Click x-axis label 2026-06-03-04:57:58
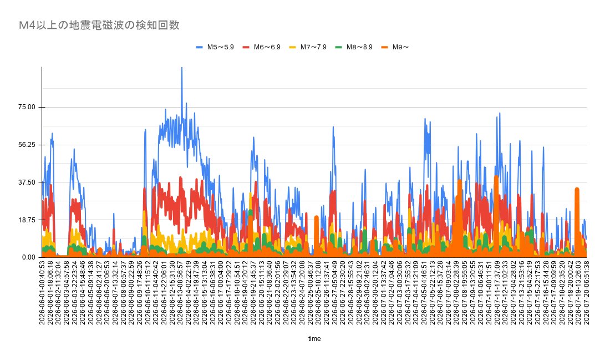This screenshot has height=361, width=605. pos(67,293)
